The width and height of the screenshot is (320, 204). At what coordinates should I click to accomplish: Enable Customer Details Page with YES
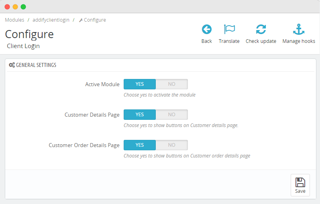click(x=139, y=115)
